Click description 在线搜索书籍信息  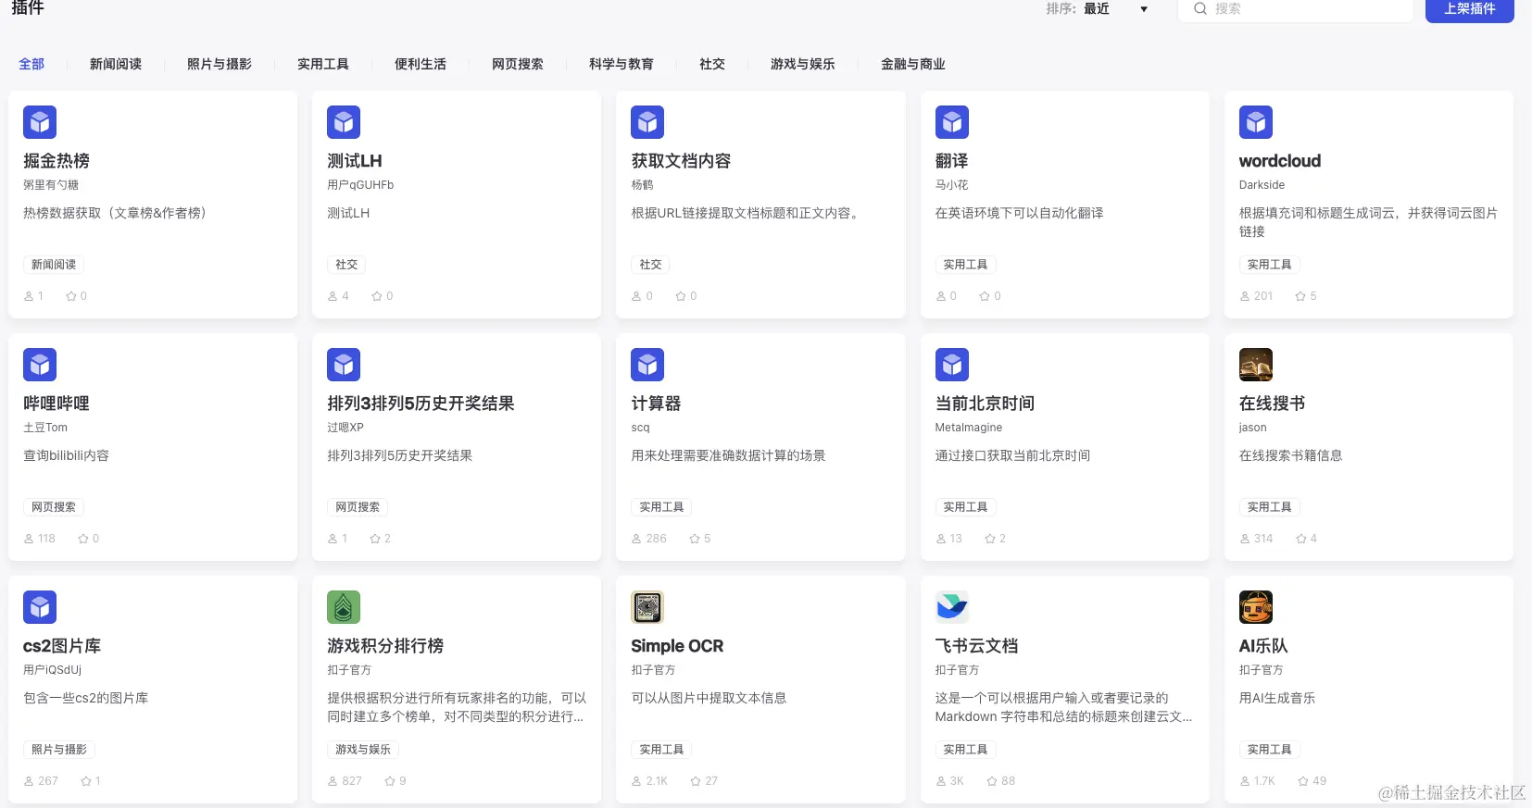click(1290, 455)
